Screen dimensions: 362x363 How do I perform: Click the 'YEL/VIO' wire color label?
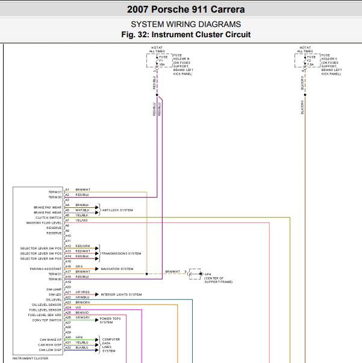pyautogui.click(x=81, y=221)
